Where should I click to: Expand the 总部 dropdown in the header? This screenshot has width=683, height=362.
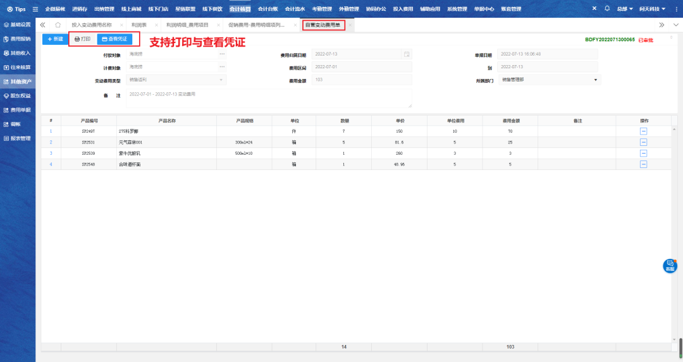pyautogui.click(x=625, y=9)
